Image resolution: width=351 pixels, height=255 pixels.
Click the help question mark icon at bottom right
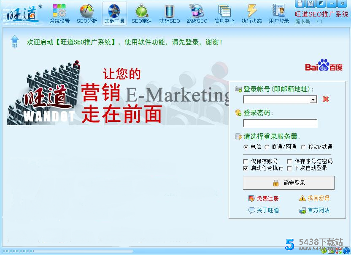346,250
